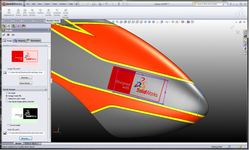Click the Edit Decal icon
249x150 pixels.
(25, 13)
